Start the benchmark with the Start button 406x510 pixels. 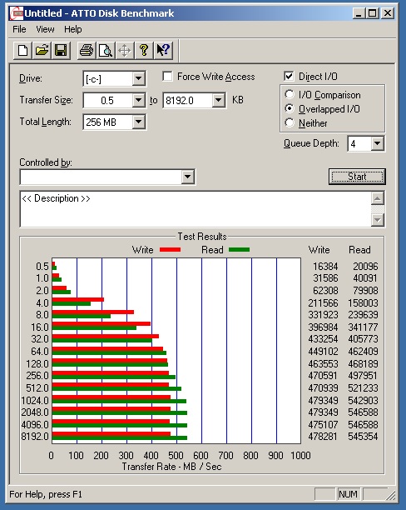click(357, 177)
